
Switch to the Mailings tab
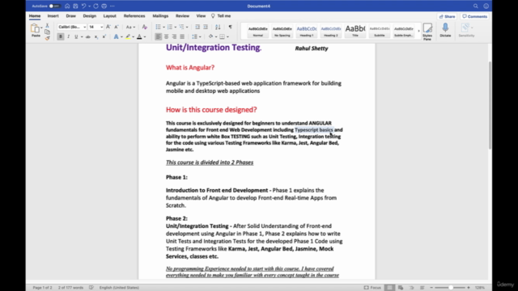pyautogui.click(x=160, y=16)
